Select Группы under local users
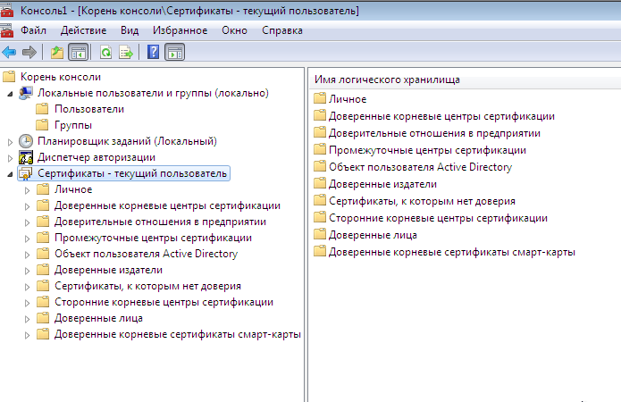This screenshot has width=621, height=402. (x=73, y=125)
